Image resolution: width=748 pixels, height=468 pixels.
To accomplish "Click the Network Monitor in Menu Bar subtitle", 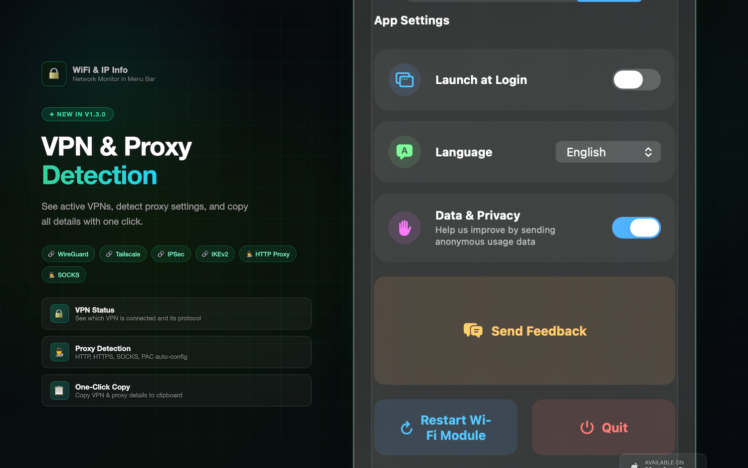I will (x=114, y=79).
